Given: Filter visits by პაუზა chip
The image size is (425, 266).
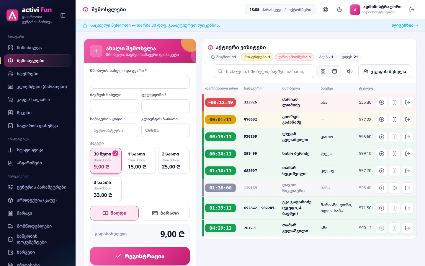Looking at the screenshot, I should 326,57.
